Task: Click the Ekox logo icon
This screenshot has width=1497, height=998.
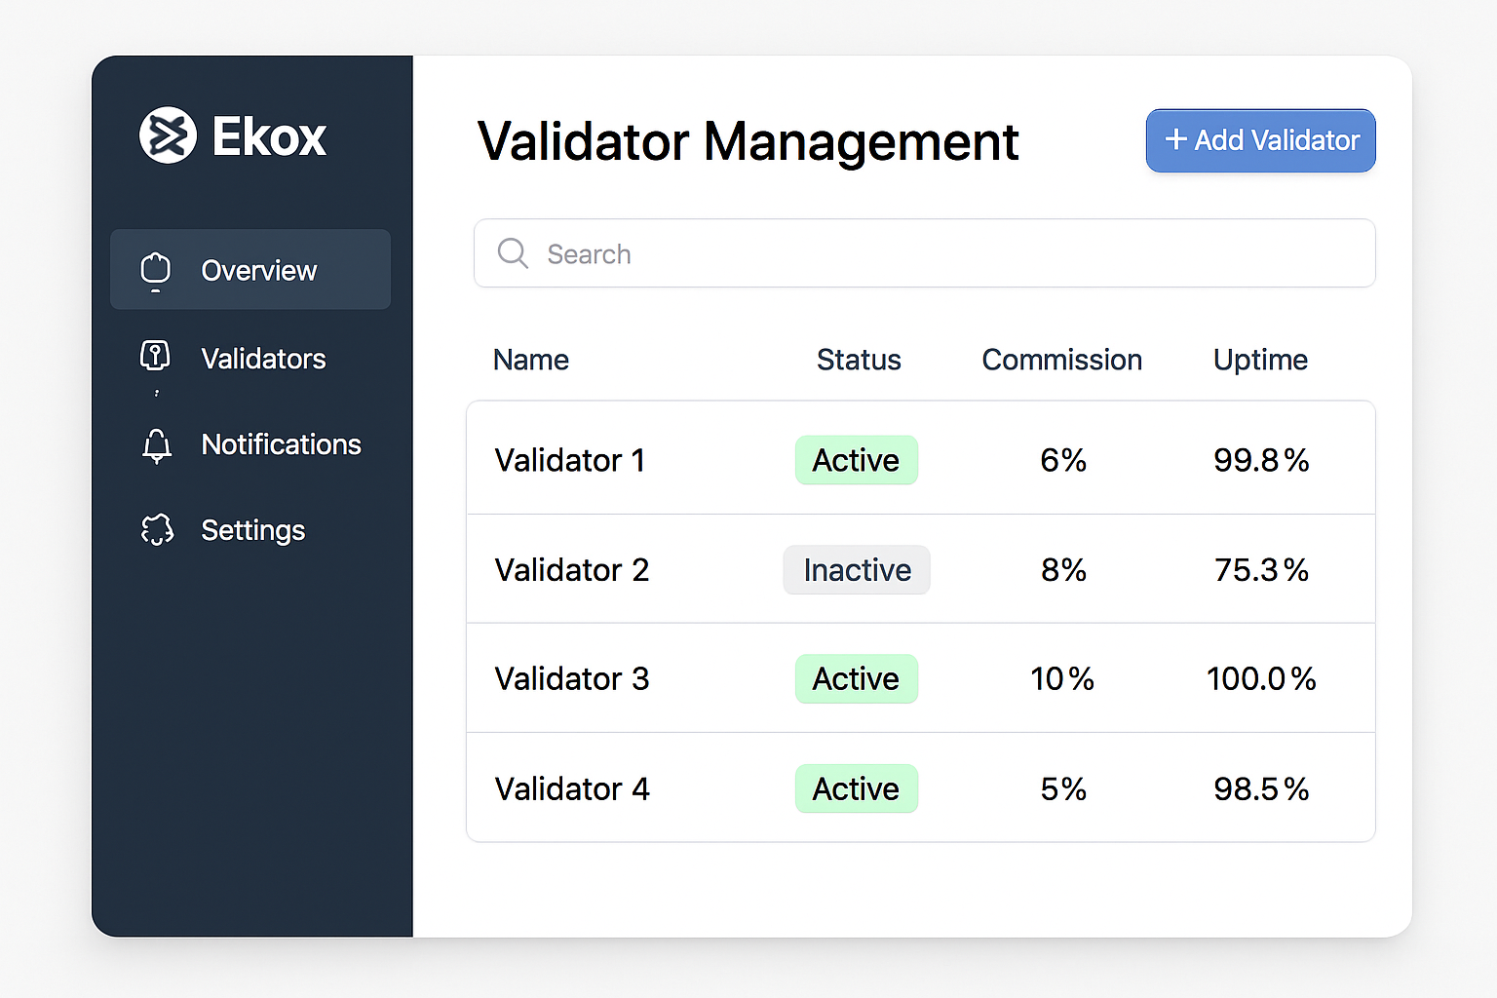Action: click(168, 136)
